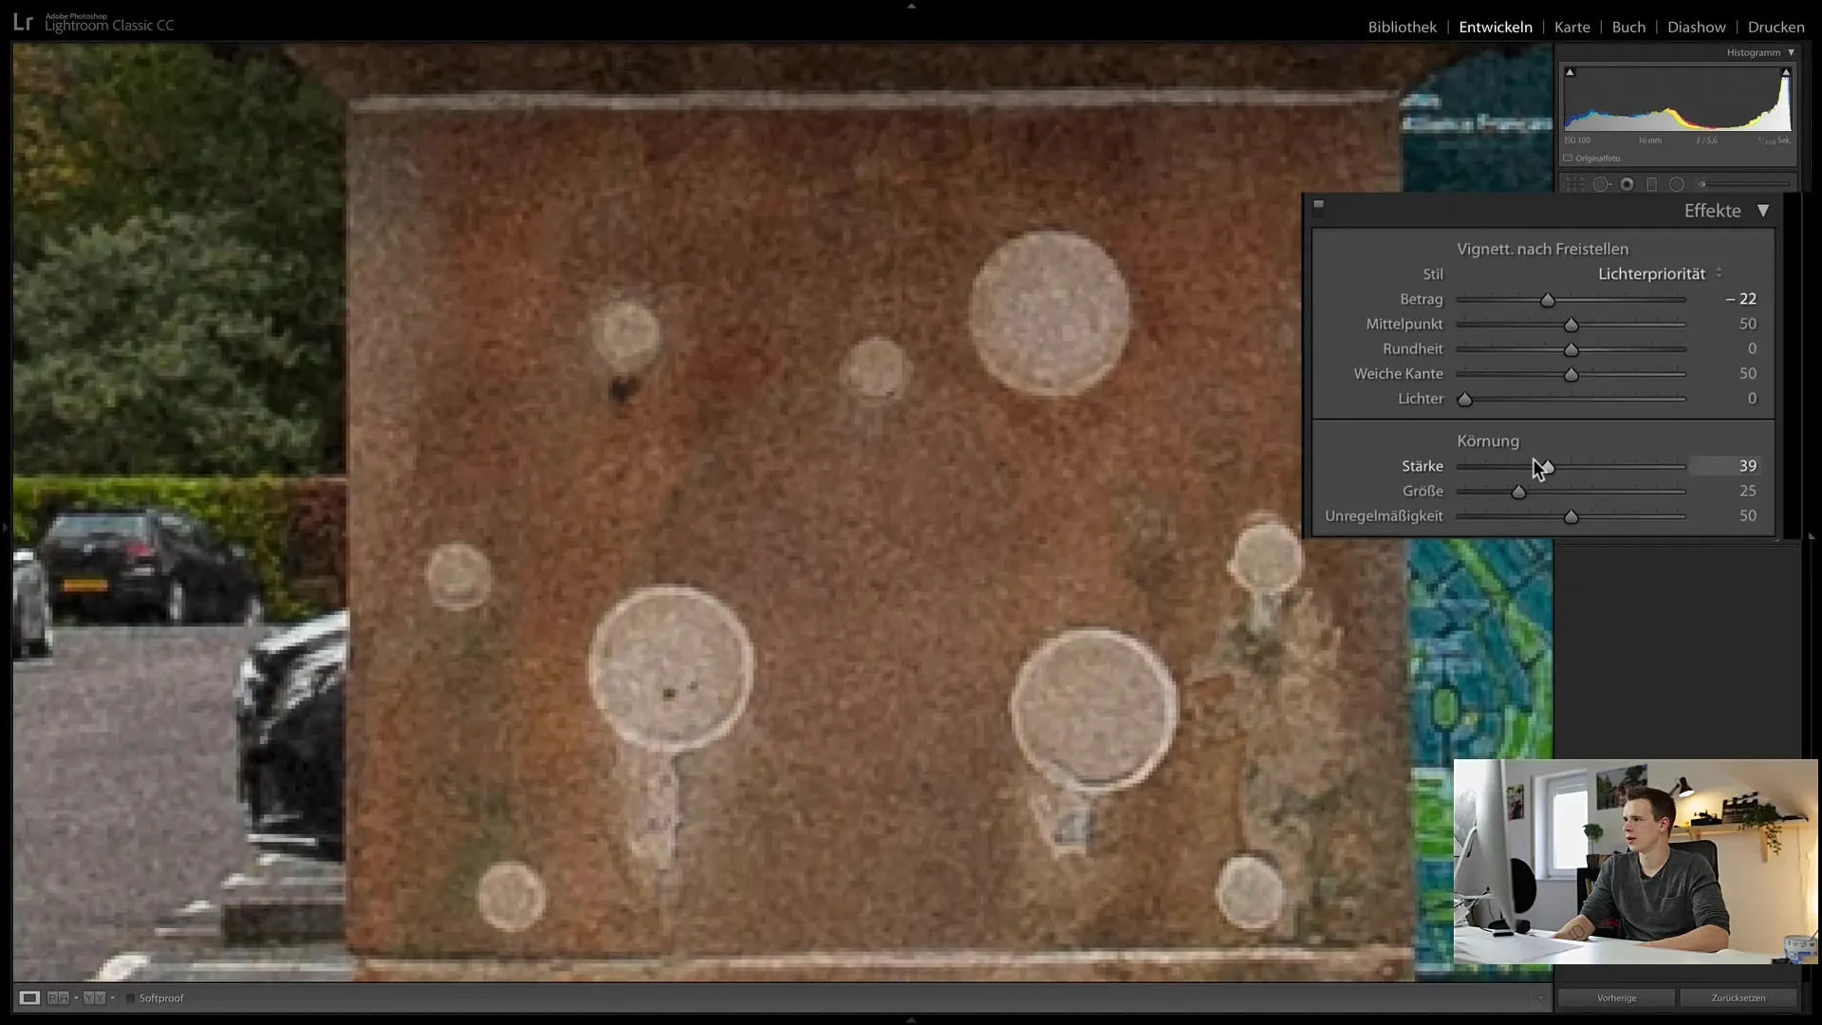
Task: Click the Unregelmäßigkeit slider handle
Action: click(1571, 517)
